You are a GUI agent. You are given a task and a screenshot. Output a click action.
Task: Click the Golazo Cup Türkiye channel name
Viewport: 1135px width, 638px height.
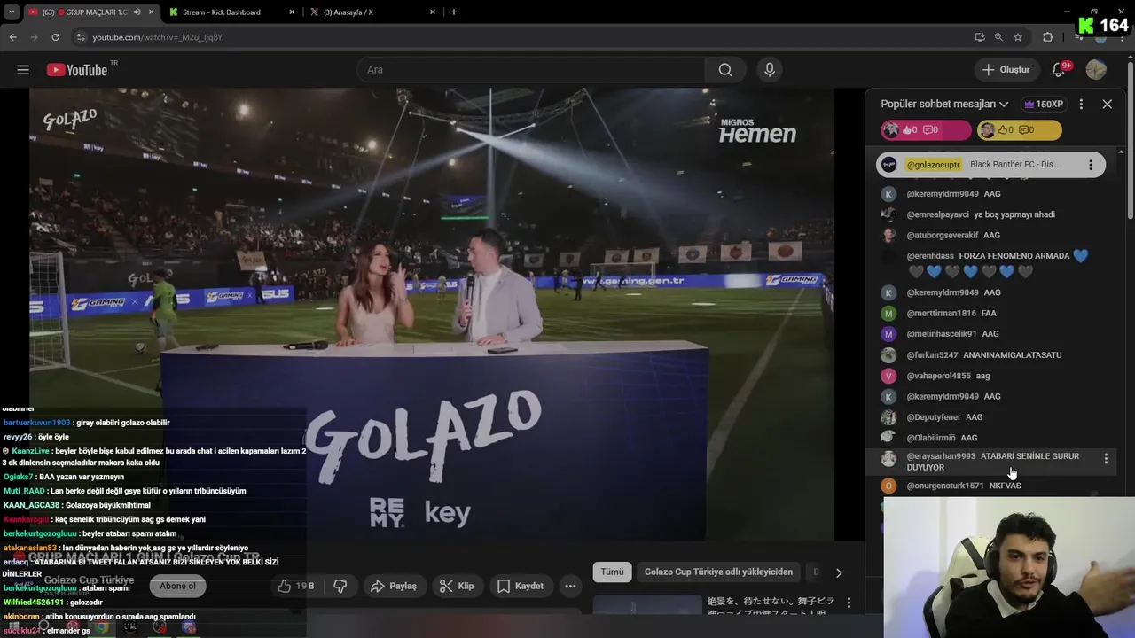coord(89,580)
